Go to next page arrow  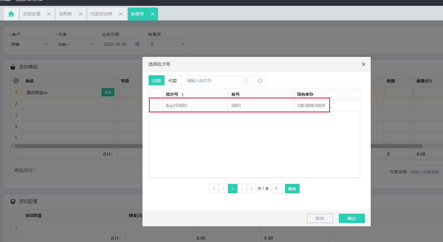[242, 189]
